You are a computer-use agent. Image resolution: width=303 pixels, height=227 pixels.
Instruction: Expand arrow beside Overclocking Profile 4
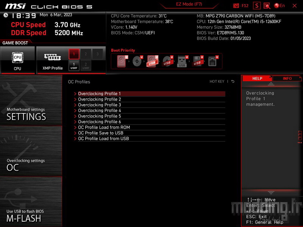click(75, 110)
